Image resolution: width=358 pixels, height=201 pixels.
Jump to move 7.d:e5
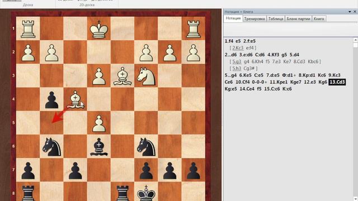(x=273, y=75)
